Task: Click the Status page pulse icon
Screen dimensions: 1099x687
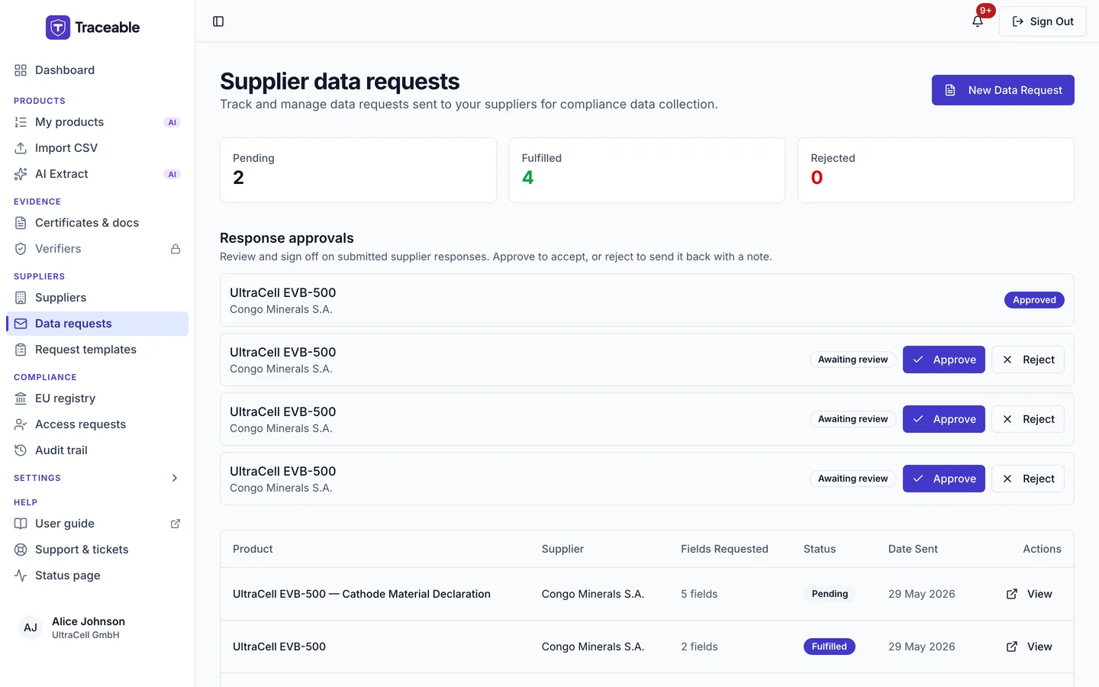Action: coord(21,576)
